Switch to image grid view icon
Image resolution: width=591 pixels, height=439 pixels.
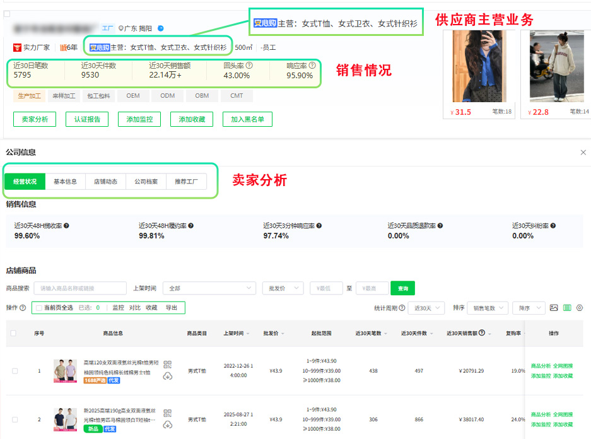click(x=554, y=308)
